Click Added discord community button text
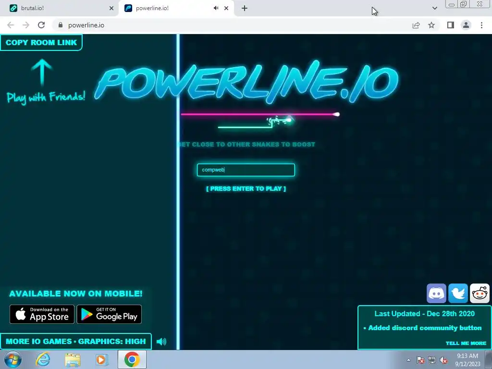This screenshot has height=369, width=492. [425, 328]
